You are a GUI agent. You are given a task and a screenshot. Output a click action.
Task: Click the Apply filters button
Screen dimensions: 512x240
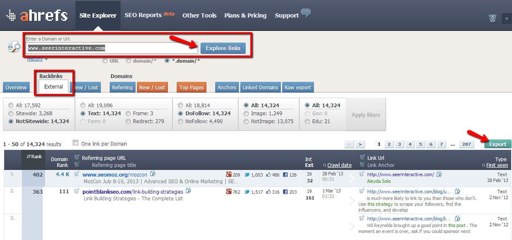[366, 115]
